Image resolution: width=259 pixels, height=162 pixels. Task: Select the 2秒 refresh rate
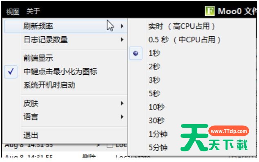(192, 67)
